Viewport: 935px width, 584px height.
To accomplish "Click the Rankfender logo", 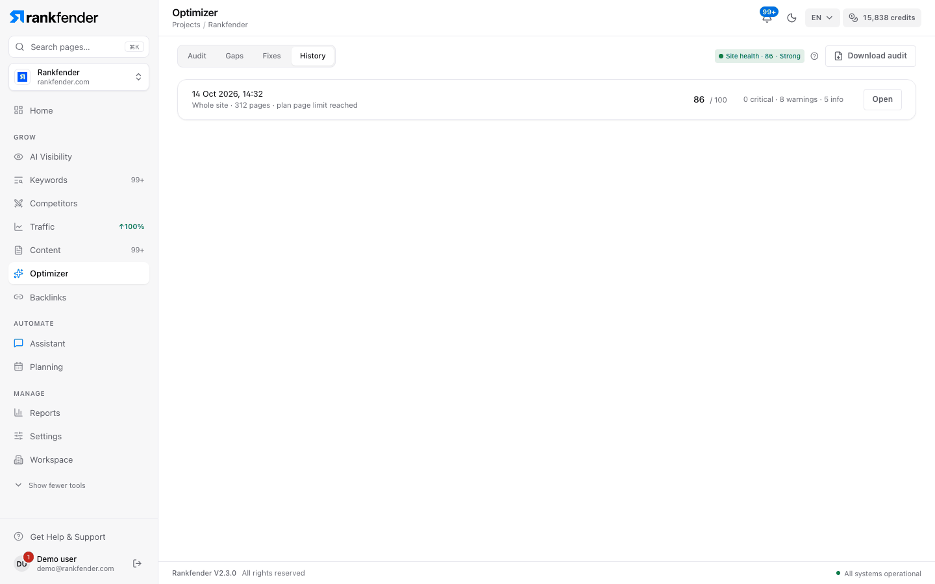I will [x=54, y=18].
